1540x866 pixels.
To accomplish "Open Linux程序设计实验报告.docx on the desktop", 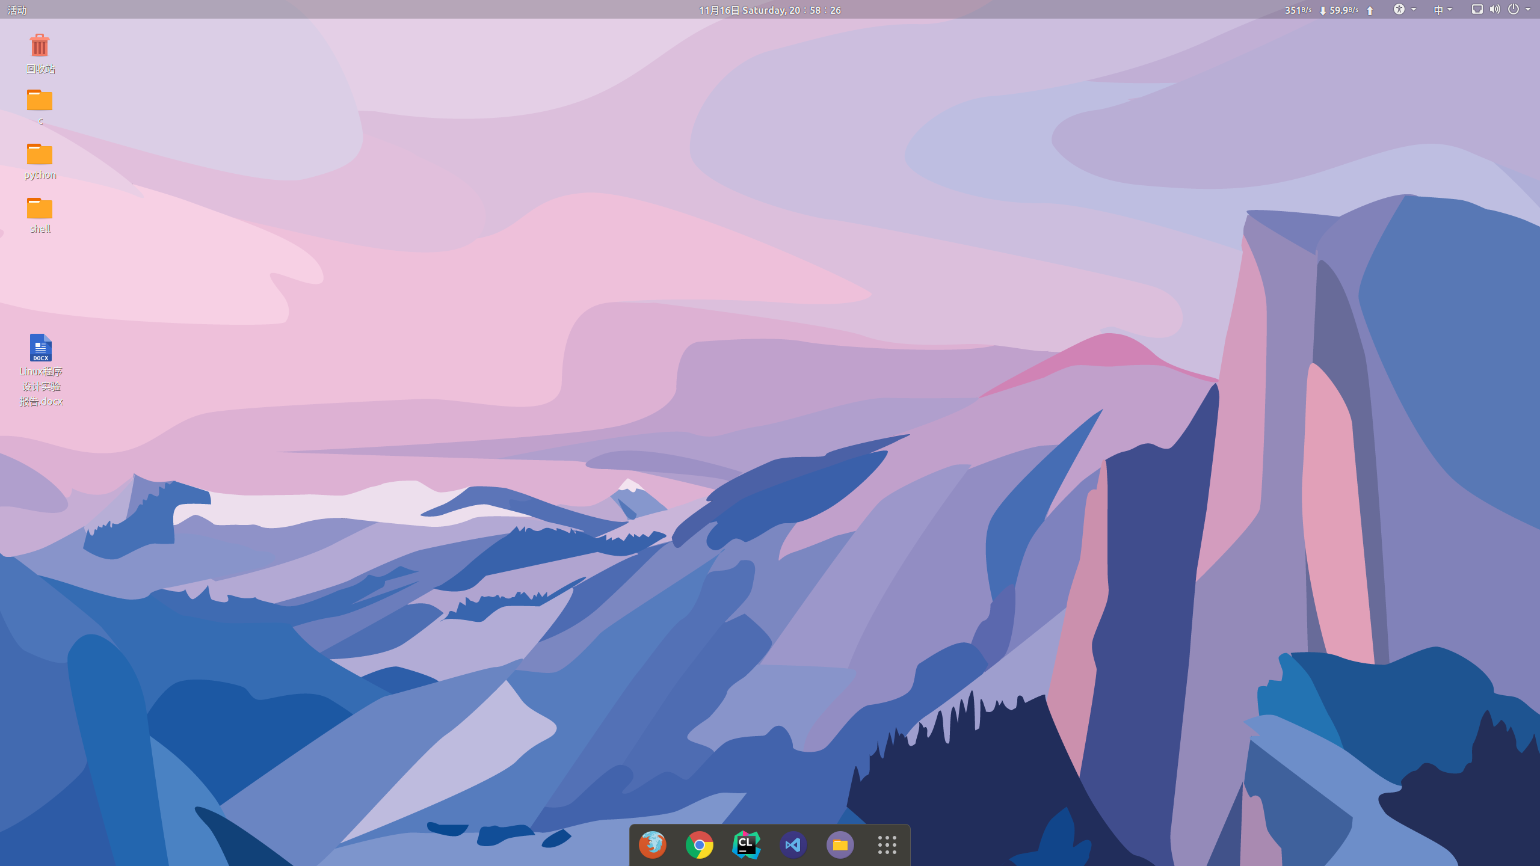I will point(40,348).
